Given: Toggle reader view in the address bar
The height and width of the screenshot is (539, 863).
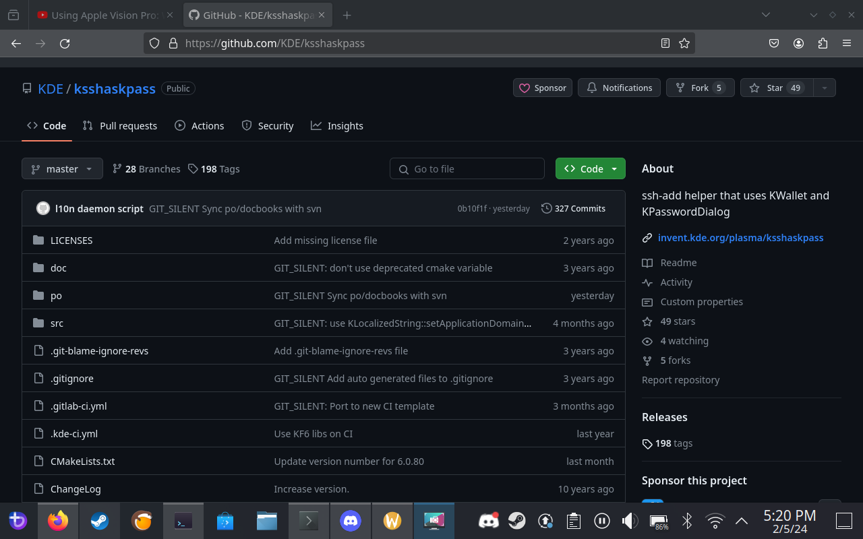Looking at the screenshot, I should pos(665,43).
